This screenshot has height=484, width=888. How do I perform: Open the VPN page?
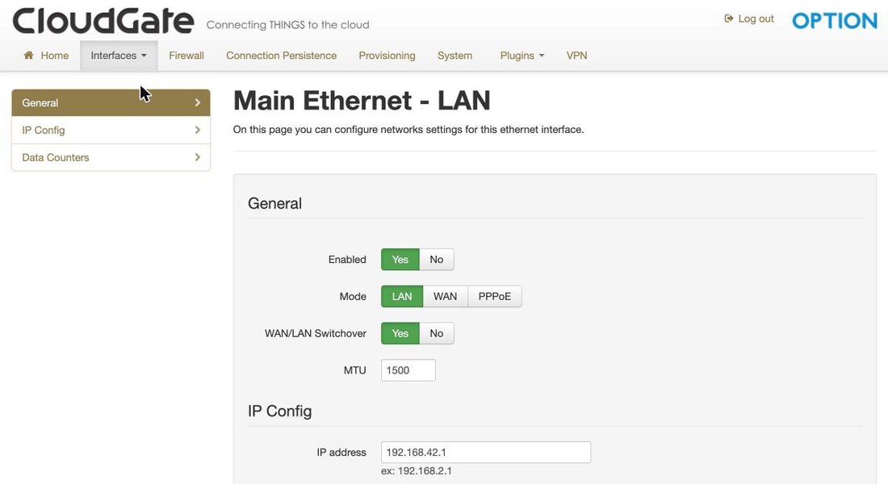click(576, 56)
